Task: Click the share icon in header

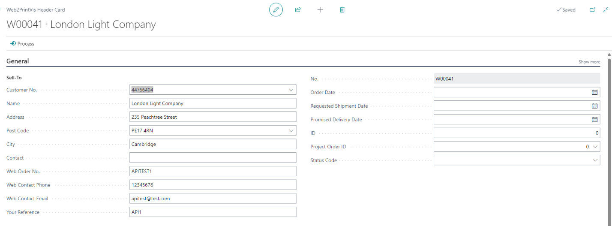Action: tap(298, 9)
